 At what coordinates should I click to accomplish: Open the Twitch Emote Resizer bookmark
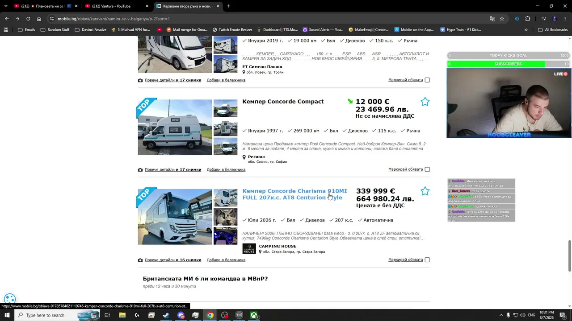coord(232,30)
